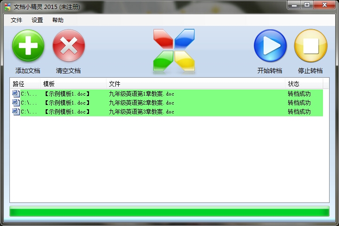
Task: Click the 文件 column header in the list
Action: pos(195,84)
